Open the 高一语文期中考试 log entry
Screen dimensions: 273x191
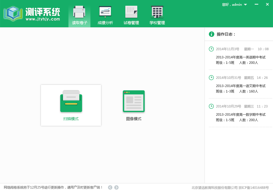(241, 86)
